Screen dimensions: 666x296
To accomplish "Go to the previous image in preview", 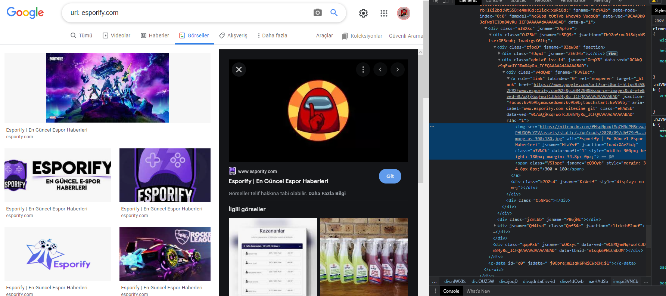I will click(380, 70).
